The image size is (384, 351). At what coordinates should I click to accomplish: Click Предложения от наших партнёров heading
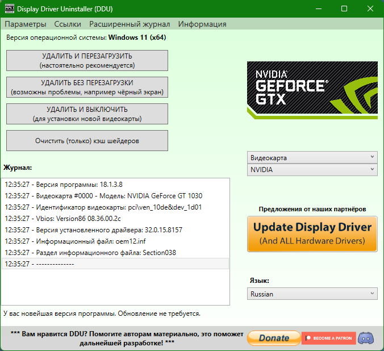click(x=312, y=209)
